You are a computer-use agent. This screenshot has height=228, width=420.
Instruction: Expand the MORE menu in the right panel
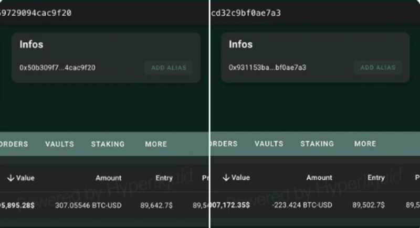[365, 144]
